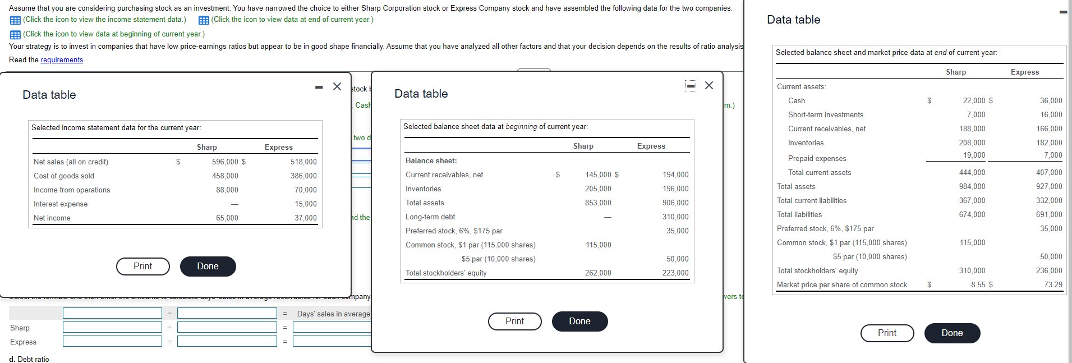Select Sharp net sales value 596,000
Screen dimensions: 1072x363
click(225, 162)
